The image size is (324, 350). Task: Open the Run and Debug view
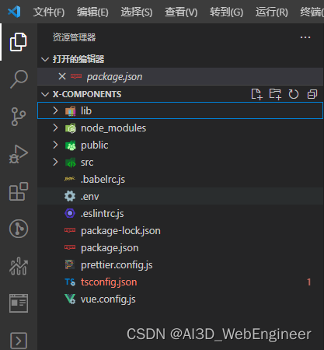click(19, 154)
